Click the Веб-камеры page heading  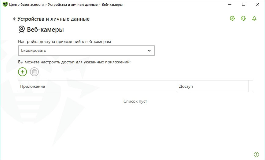45,30
